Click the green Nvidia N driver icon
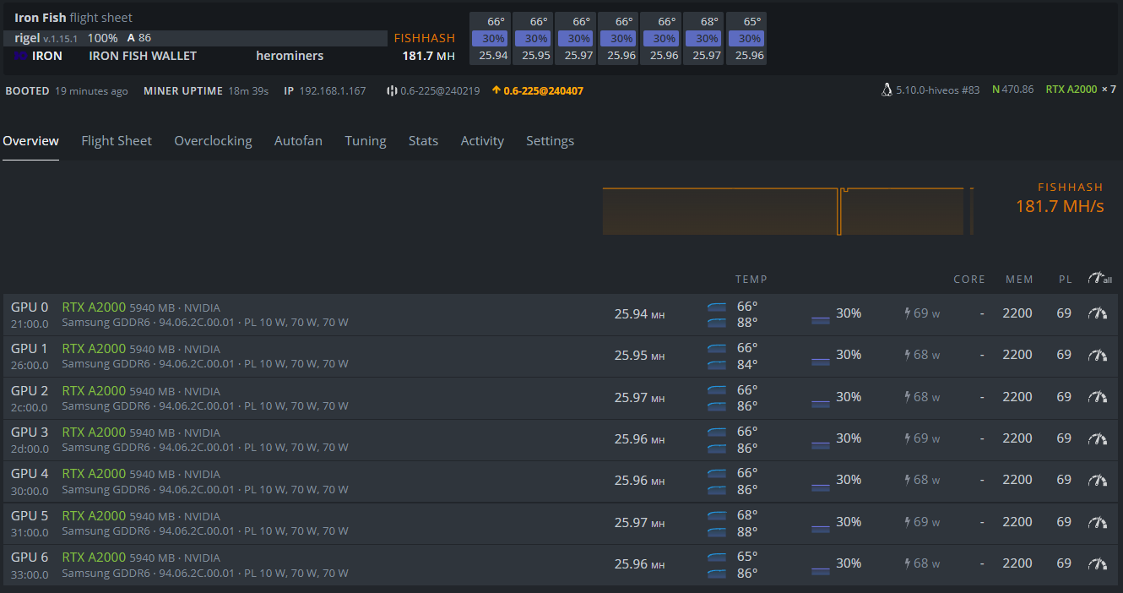The height and width of the screenshot is (593, 1123). click(x=996, y=90)
